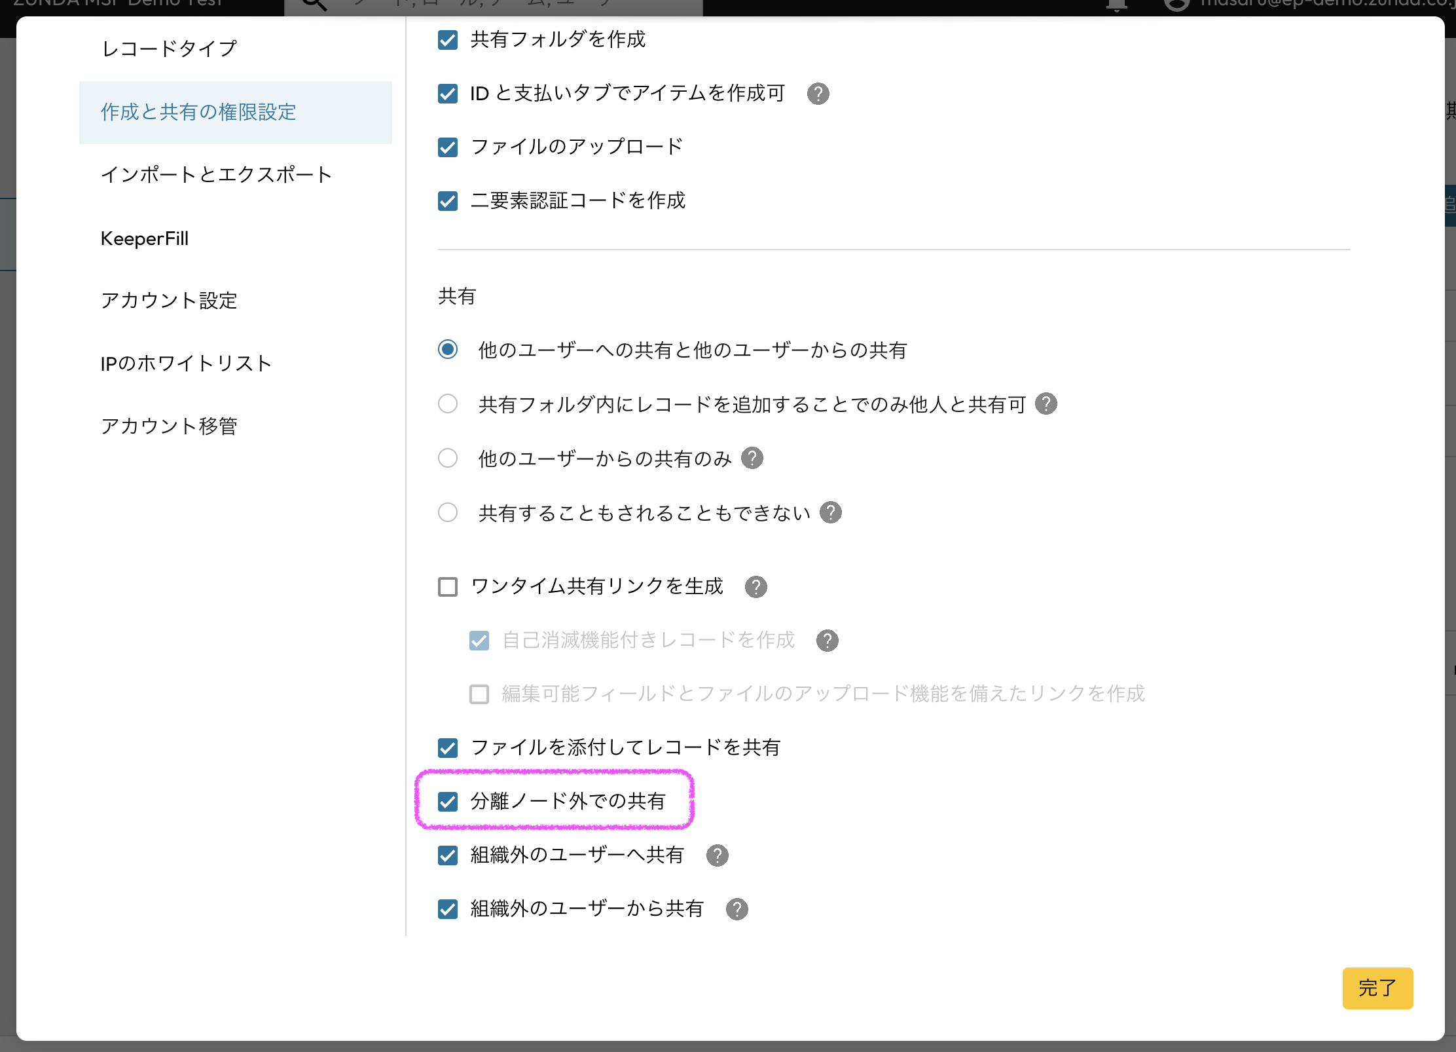Image resolution: width=1456 pixels, height=1052 pixels.
Task: Click help icon next to 共有フォルダ内にレコードを追加
Action: pos(1046,404)
